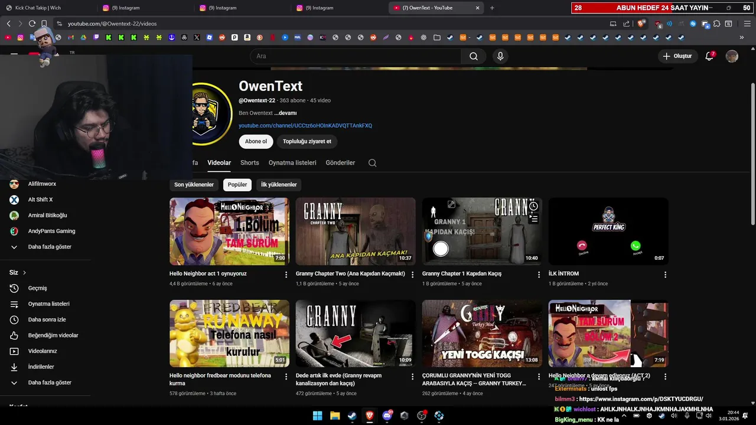Click the Oluştur create button
Image resolution: width=756 pixels, height=425 pixels.
(x=677, y=56)
